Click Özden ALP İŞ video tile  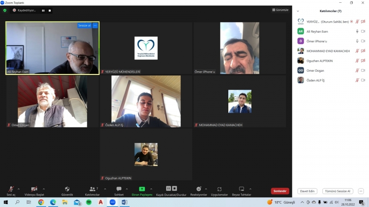146,101
